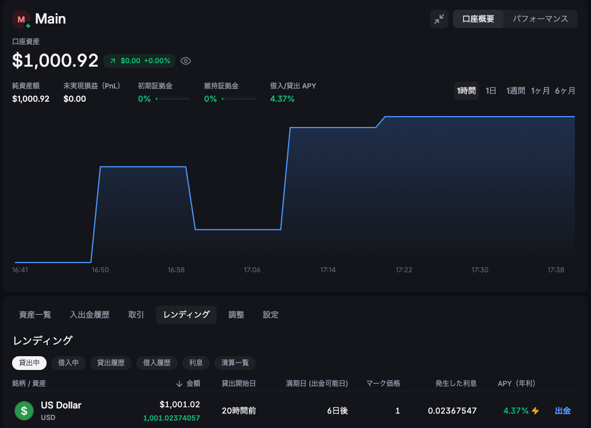Image resolution: width=591 pixels, height=428 pixels.
Task: Show the 貸出履歴 filter list
Action: (111, 363)
